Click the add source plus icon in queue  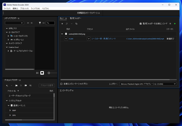click(62, 24)
